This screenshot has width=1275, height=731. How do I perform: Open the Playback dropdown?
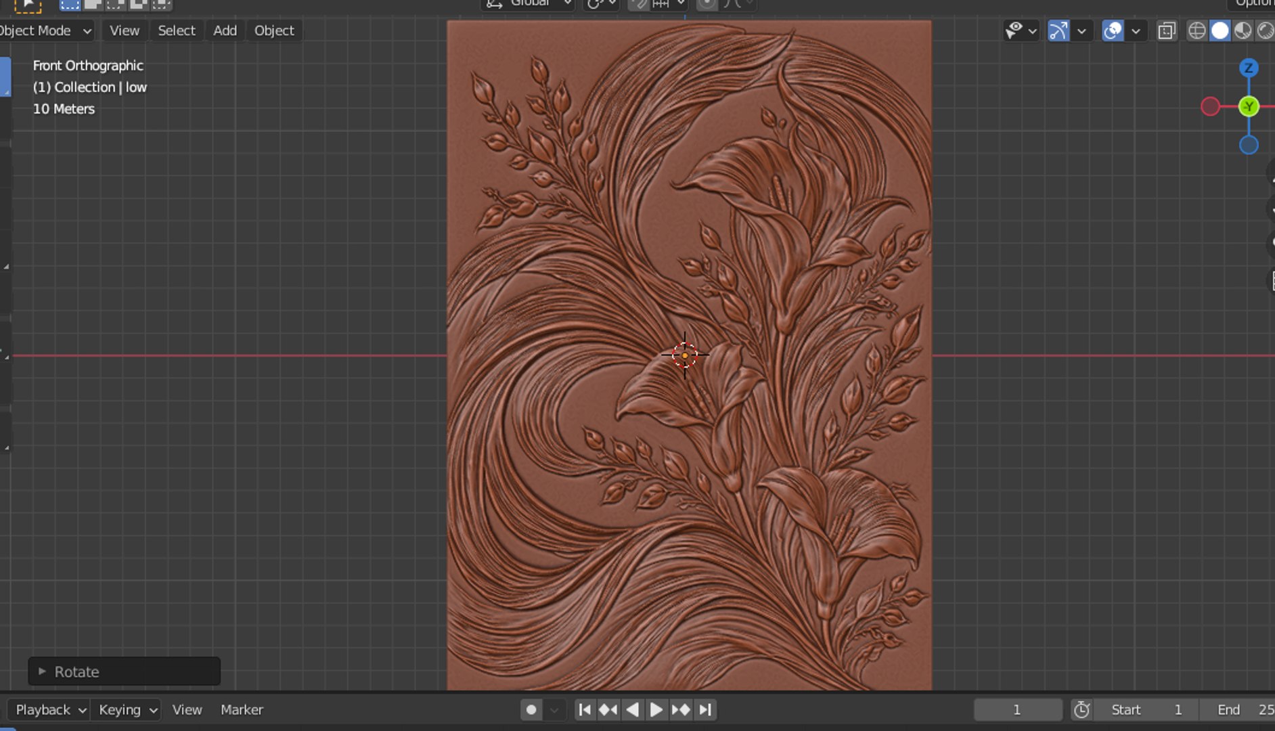[51, 709]
